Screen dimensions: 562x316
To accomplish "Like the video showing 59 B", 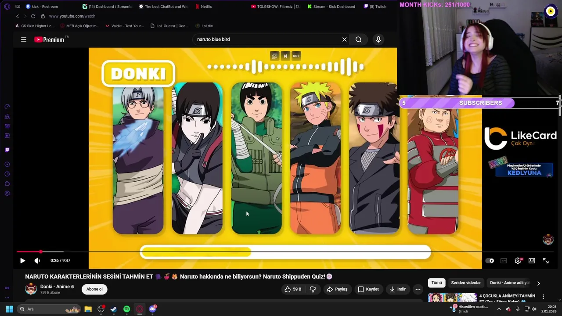I will click(293, 289).
